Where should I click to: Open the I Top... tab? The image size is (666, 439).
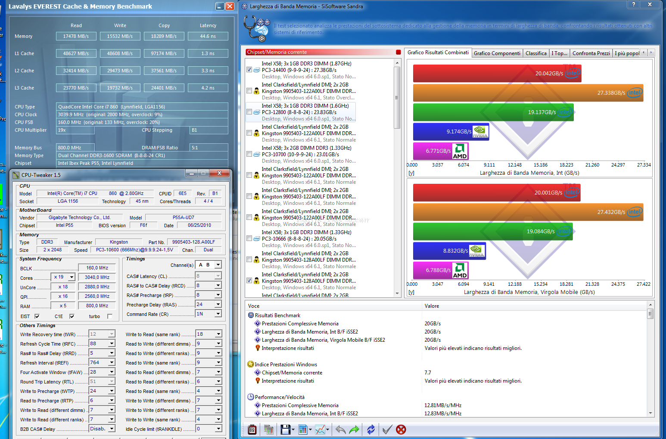pyautogui.click(x=560, y=53)
